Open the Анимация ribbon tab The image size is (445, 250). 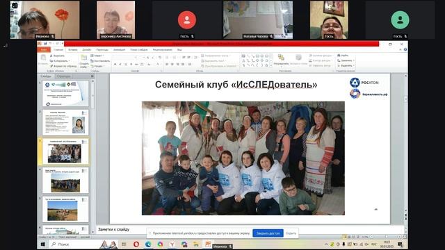(x=119, y=49)
